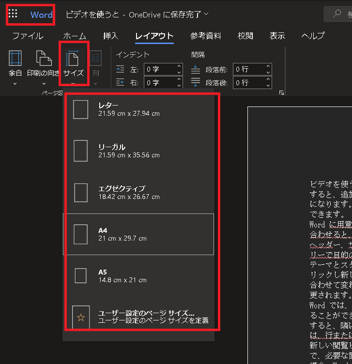Click the 印刷の向き orientation icon
This screenshot has height=364, width=352.
[44, 58]
